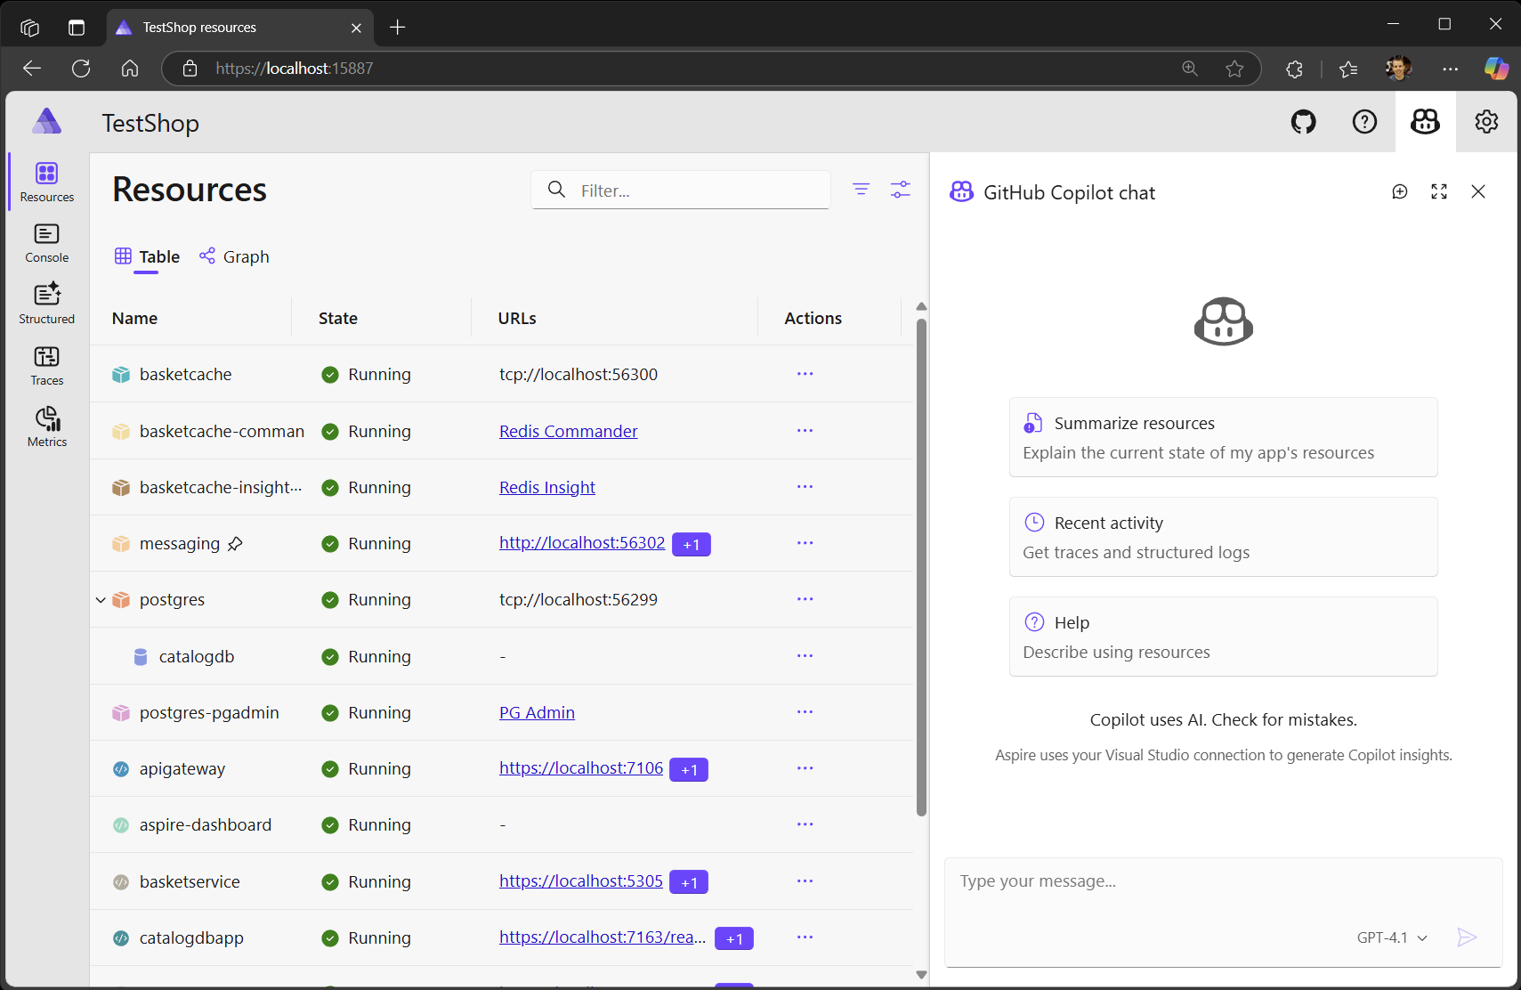This screenshot has height=990, width=1521.
Task: Select the Table view tab
Action: (148, 257)
